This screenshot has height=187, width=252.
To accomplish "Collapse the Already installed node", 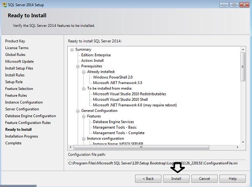I will click(84, 72).
